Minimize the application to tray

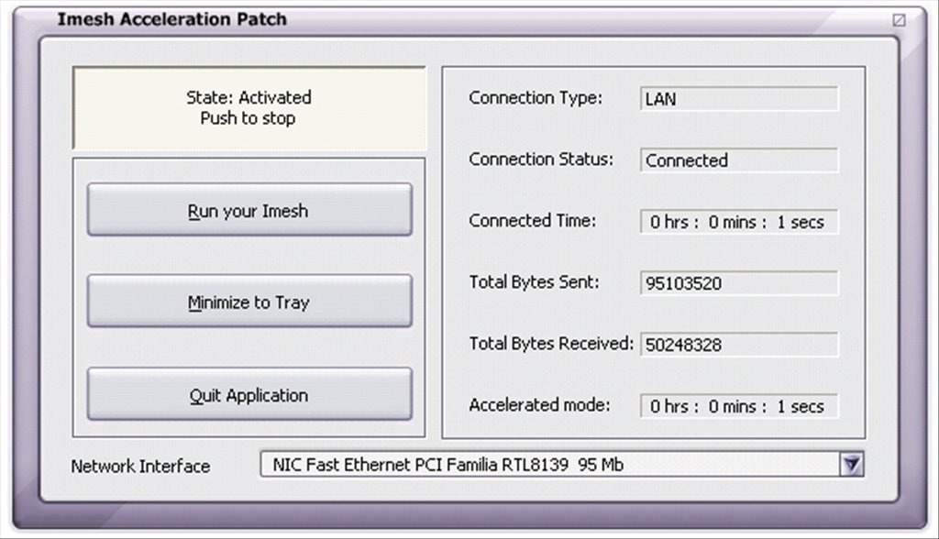click(x=249, y=302)
